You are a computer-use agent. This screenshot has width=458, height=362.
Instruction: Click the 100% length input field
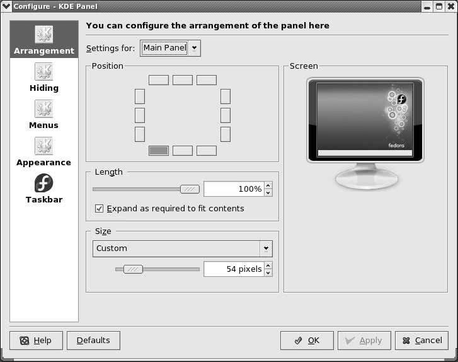pyautogui.click(x=234, y=189)
